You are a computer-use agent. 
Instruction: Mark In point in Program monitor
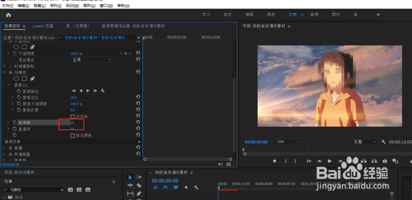(x=286, y=161)
